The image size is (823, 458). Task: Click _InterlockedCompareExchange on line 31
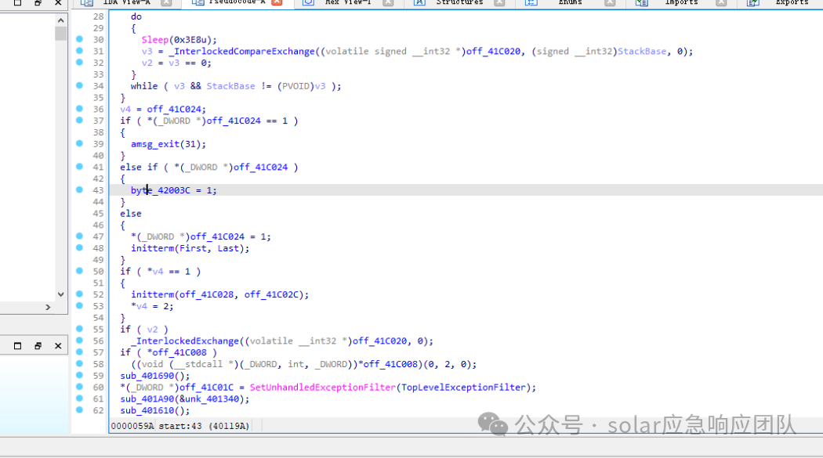coord(242,52)
